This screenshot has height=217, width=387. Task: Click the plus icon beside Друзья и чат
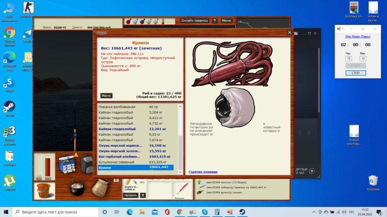point(312,171)
